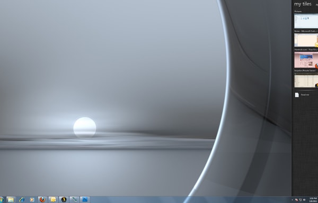Click the 'Pictures' tile title

pyautogui.click(x=298, y=12)
